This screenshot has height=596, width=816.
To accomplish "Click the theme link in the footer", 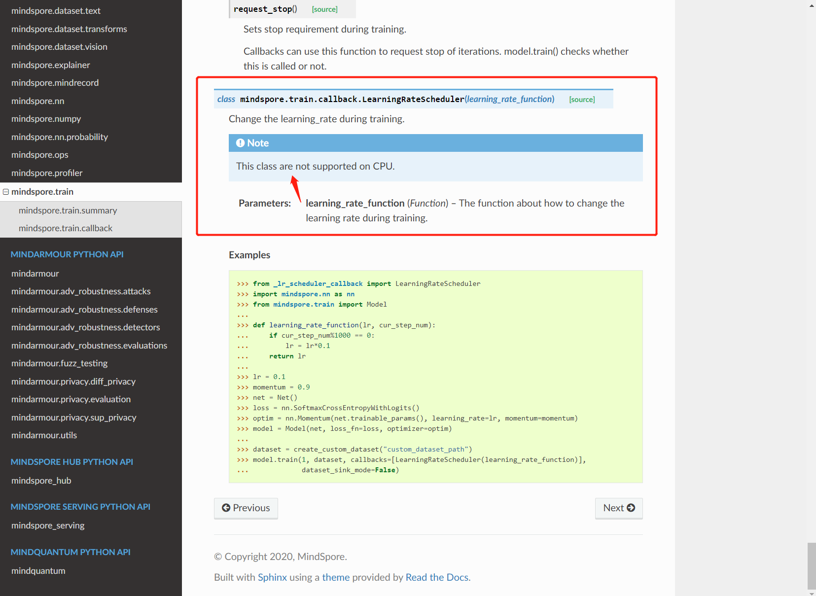I will coord(336,577).
